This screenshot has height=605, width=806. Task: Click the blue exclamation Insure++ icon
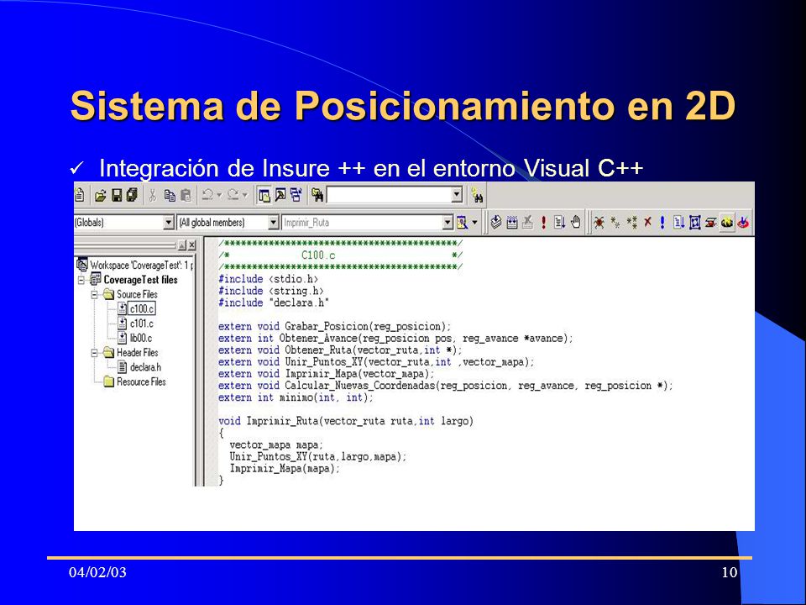coord(662,222)
